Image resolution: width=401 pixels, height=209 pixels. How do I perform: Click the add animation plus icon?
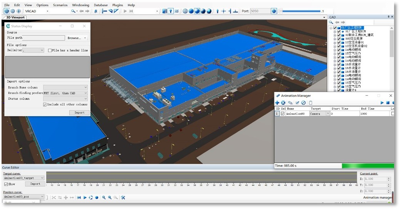point(277,103)
